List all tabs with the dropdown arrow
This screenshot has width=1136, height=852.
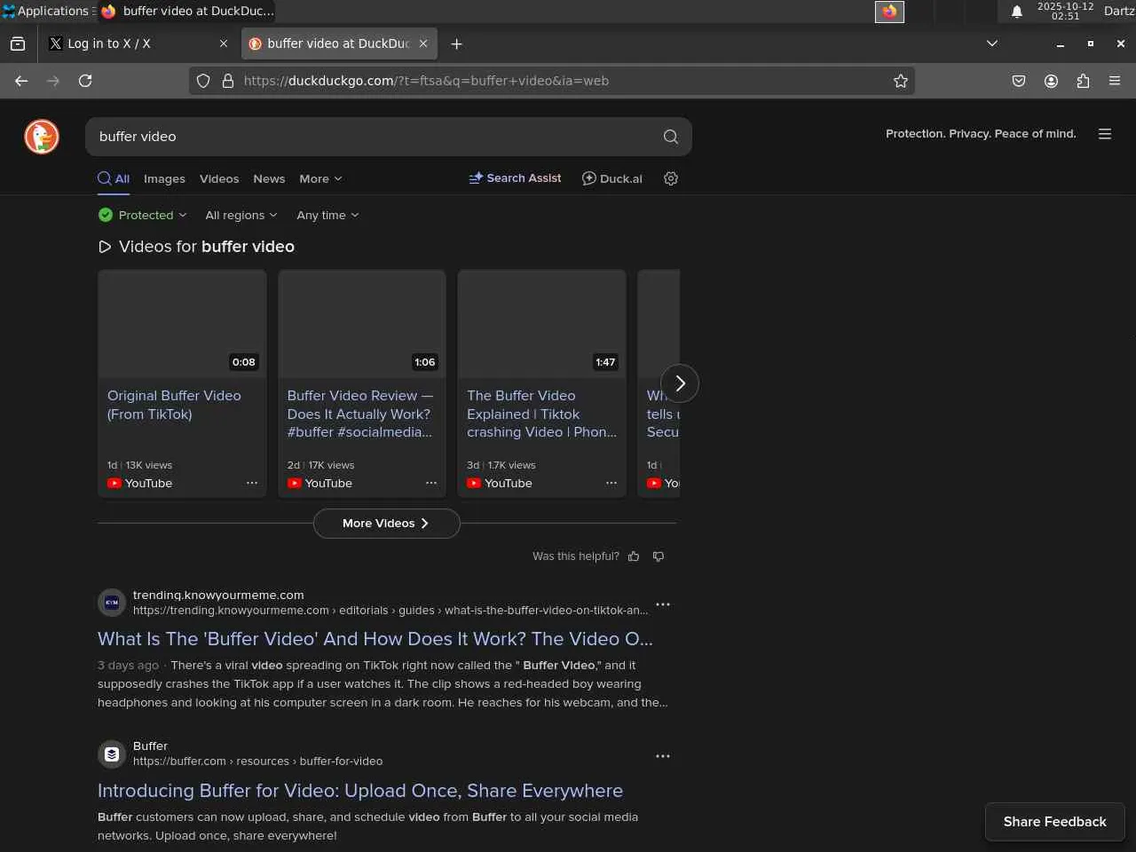(992, 43)
